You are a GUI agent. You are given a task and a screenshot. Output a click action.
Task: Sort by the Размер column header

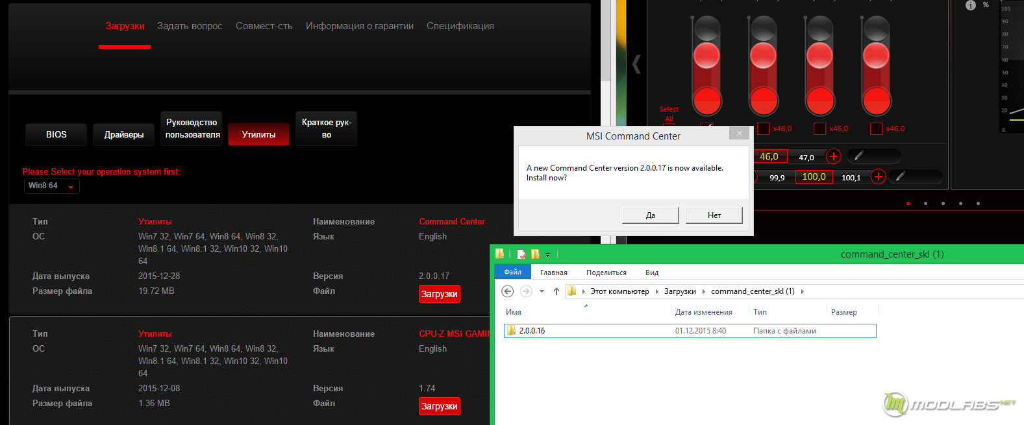click(844, 312)
